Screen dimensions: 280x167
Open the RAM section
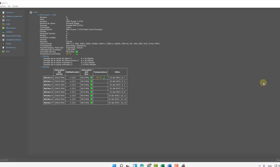(8, 24)
